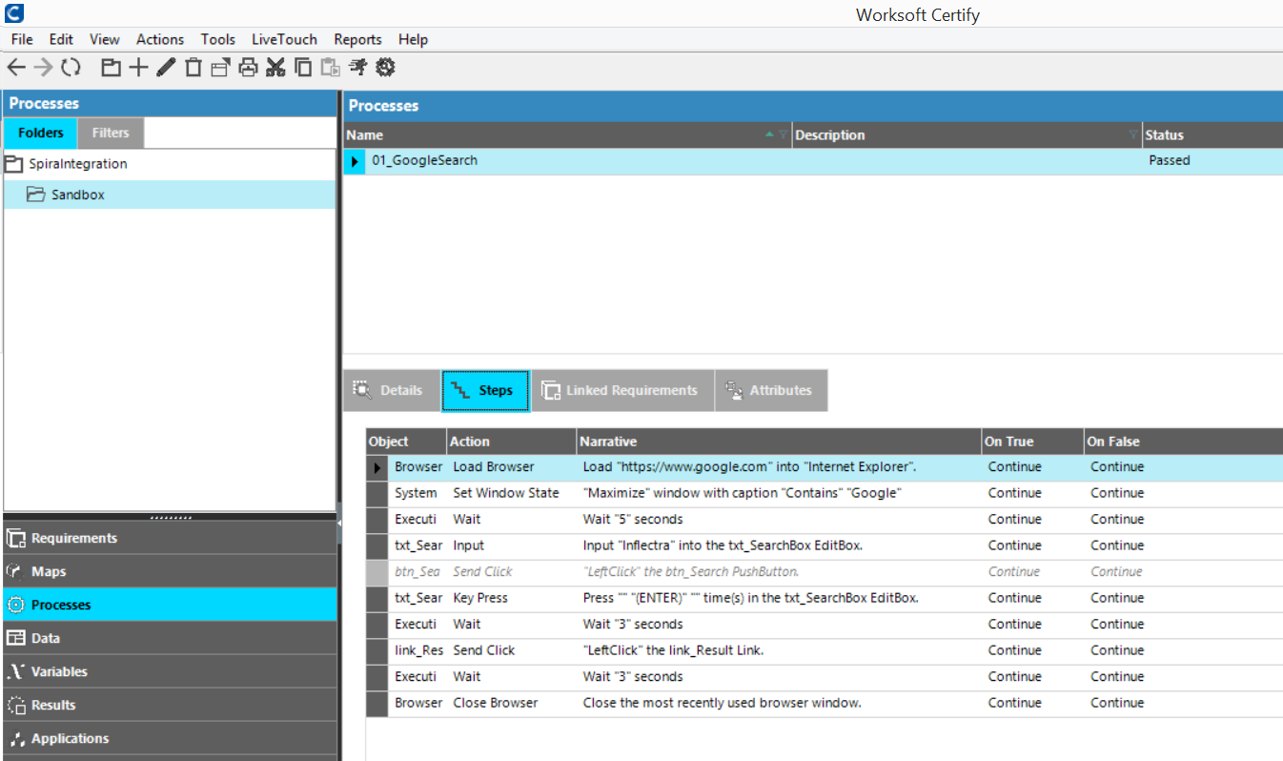The width and height of the screenshot is (1283, 761).
Task: Click the plus icon to add a process
Action: point(139,67)
